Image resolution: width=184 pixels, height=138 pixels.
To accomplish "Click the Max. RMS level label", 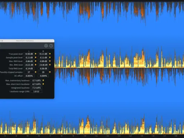I will [16, 61].
